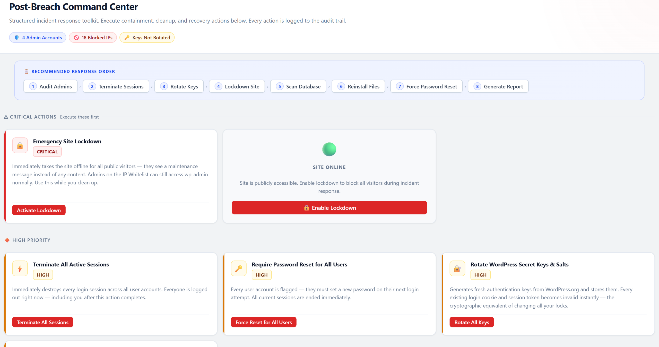Click the blocked circle icon in Blocked IPs badge
659x347 pixels.
(76, 38)
